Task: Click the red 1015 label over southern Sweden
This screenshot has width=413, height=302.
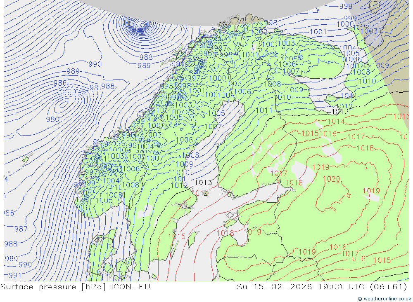Action: (x=177, y=236)
